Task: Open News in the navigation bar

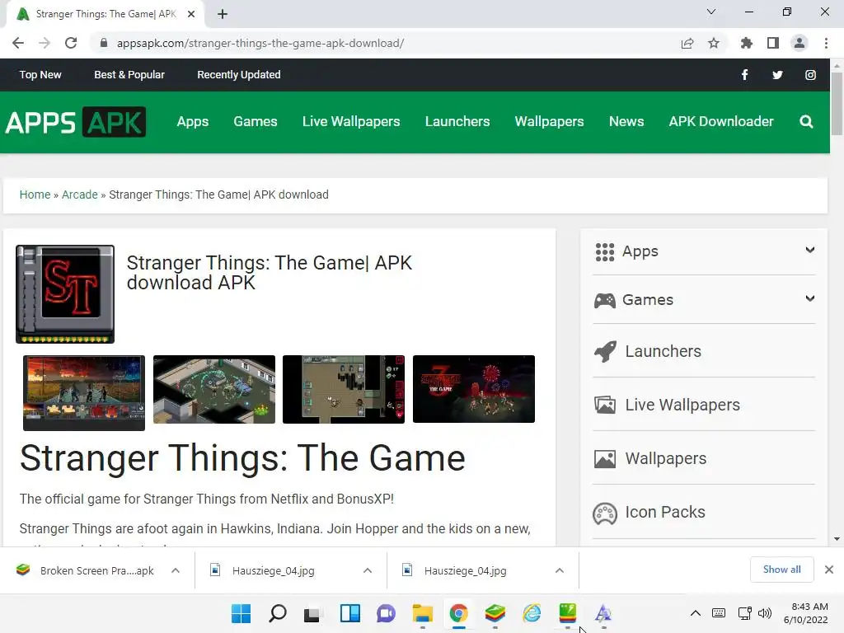Action: [626, 122]
